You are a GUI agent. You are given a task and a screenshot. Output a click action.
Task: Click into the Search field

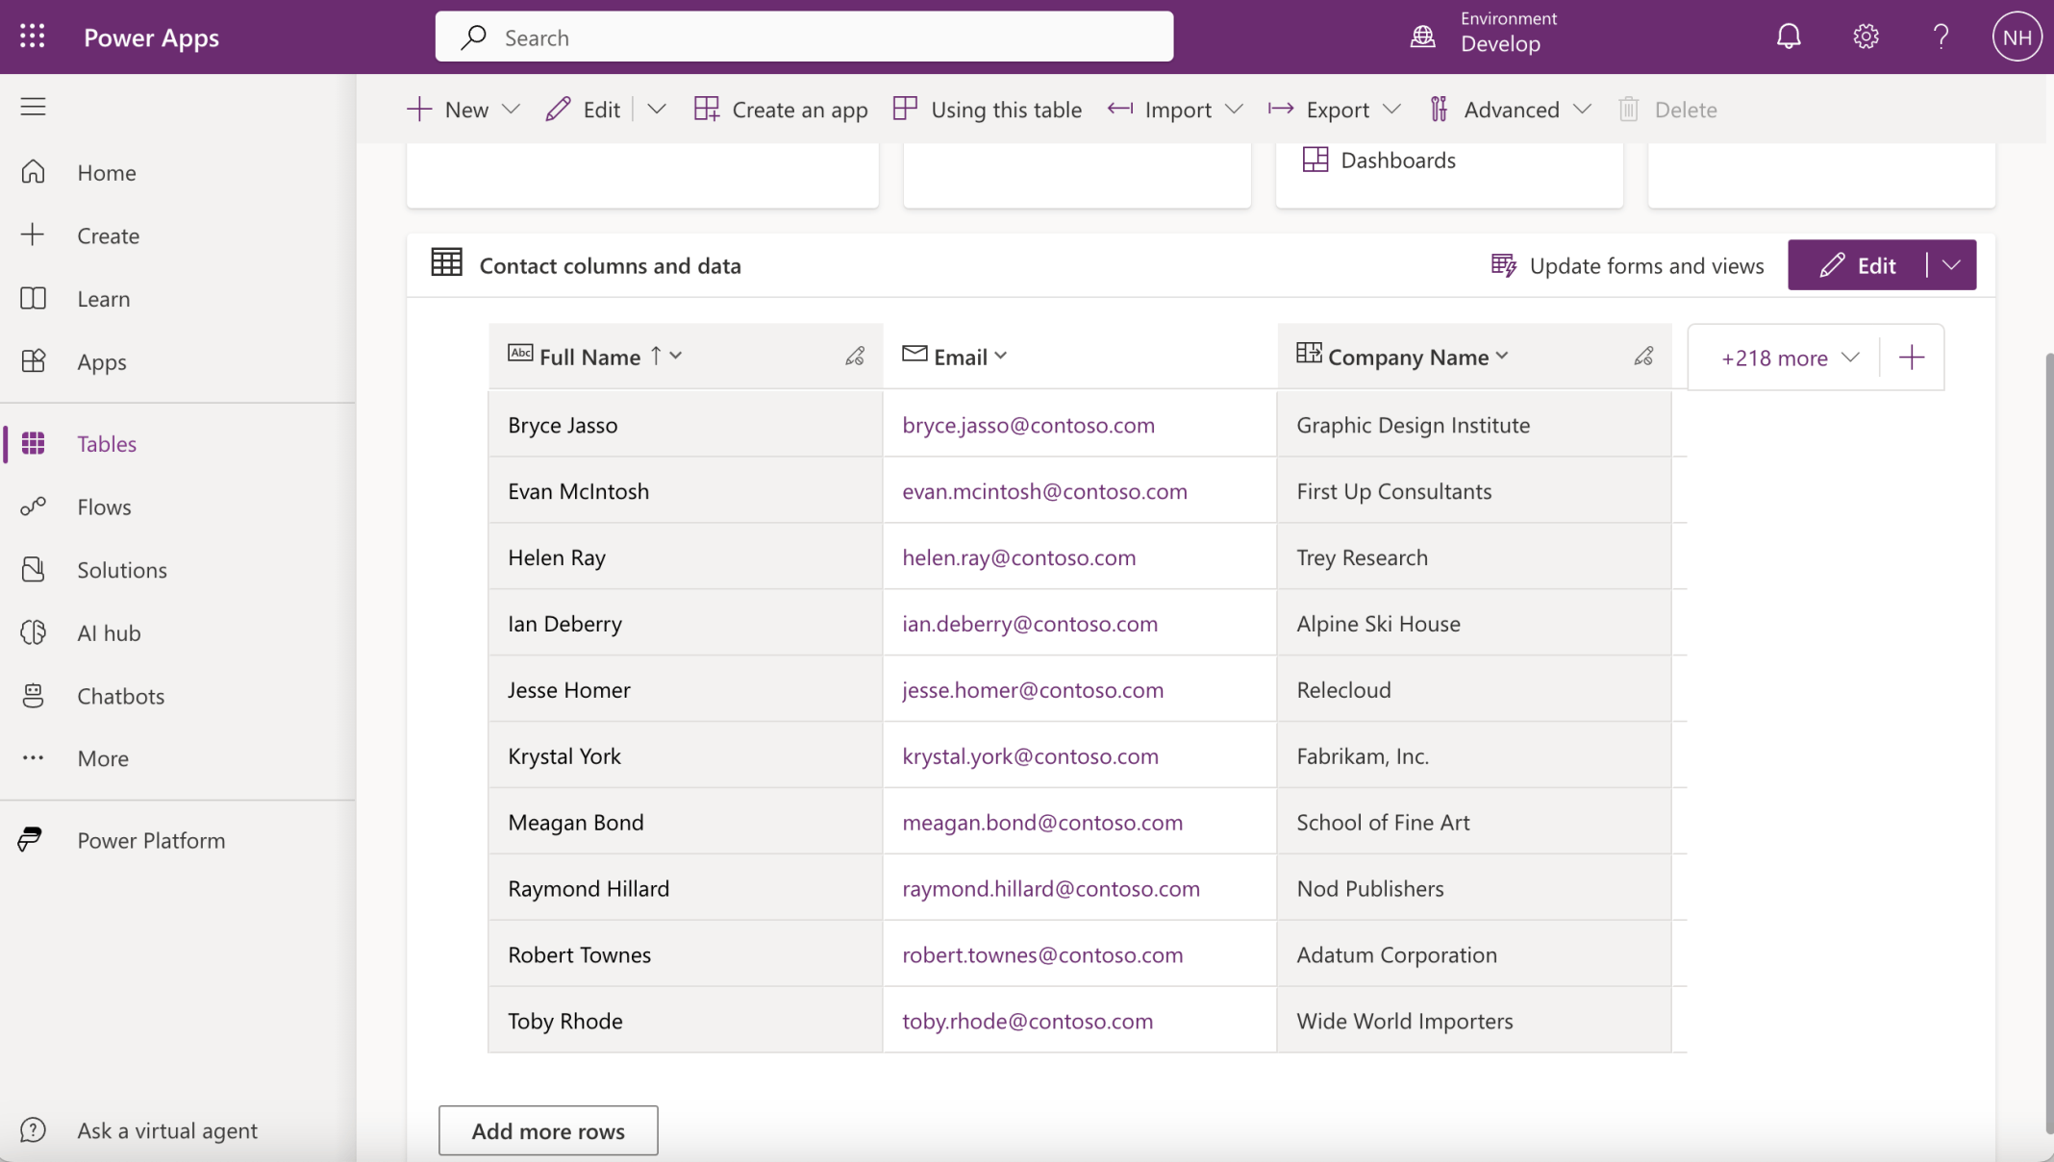click(804, 37)
